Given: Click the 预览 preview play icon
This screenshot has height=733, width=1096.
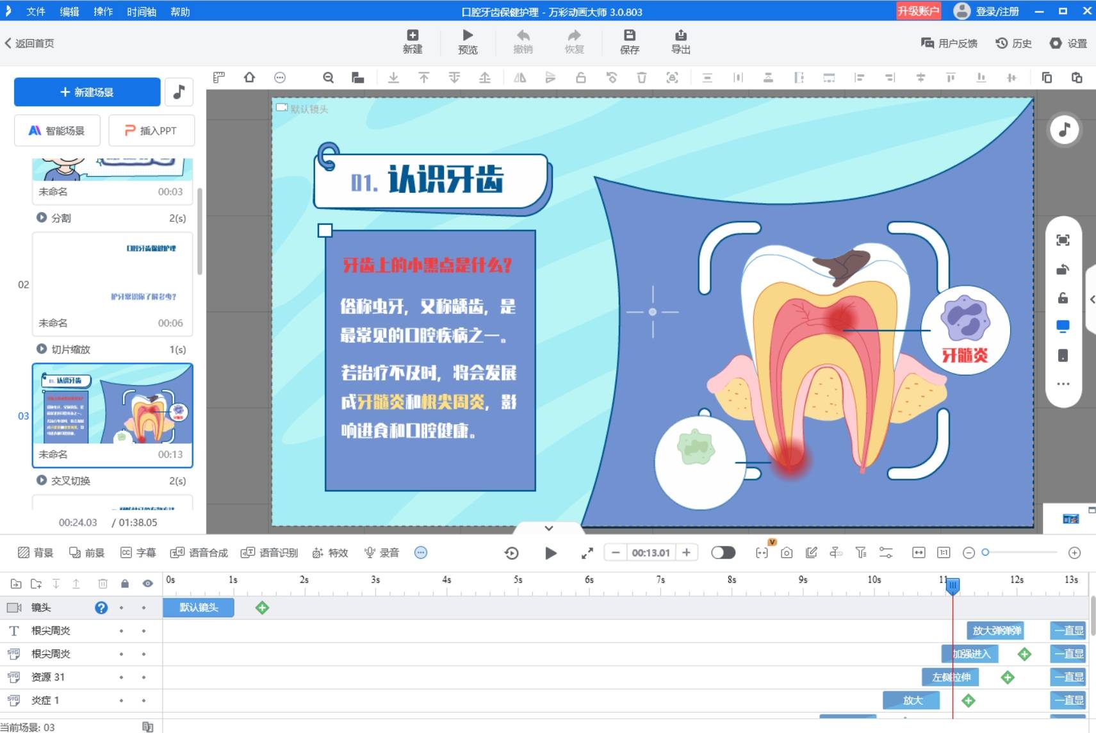Looking at the screenshot, I should pyautogui.click(x=468, y=36).
